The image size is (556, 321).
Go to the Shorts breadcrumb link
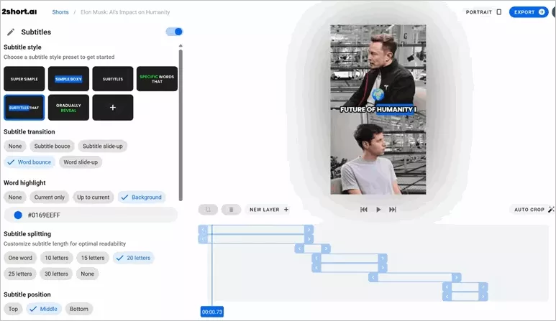pyautogui.click(x=60, y=12)
